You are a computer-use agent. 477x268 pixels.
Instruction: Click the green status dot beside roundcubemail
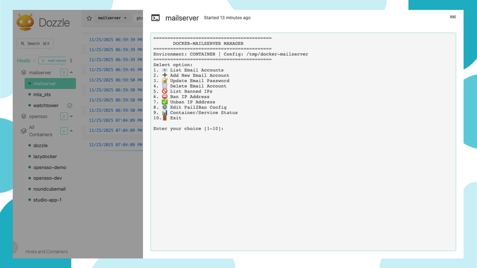[29, 189]
